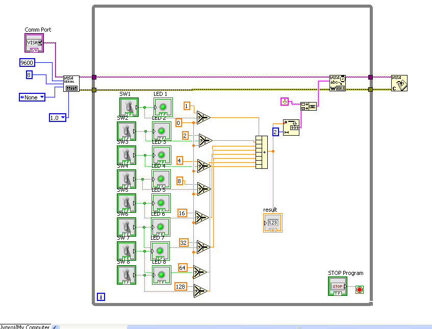Click the SW1 switch terminal
Viewport: 432px width, 329px height.
pyautogui.click(x=129, y=107)
